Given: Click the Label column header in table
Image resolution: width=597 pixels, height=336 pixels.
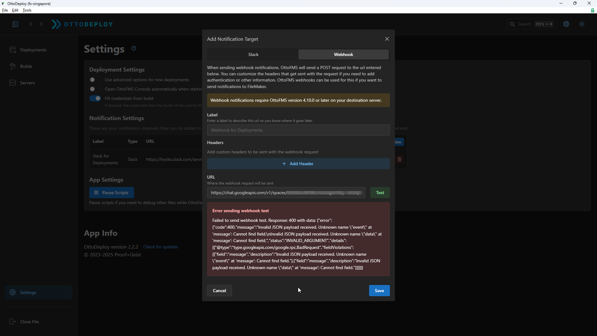Looking at the screenshot, I should 98,141.
